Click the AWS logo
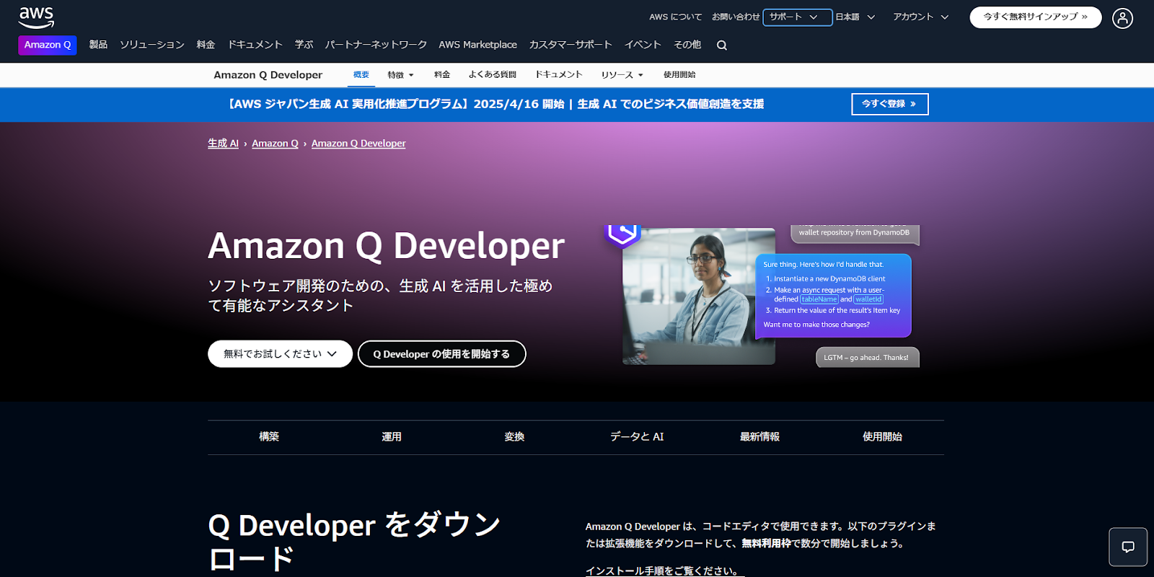Screen dimensions: 1154x577 pos(36,17)
